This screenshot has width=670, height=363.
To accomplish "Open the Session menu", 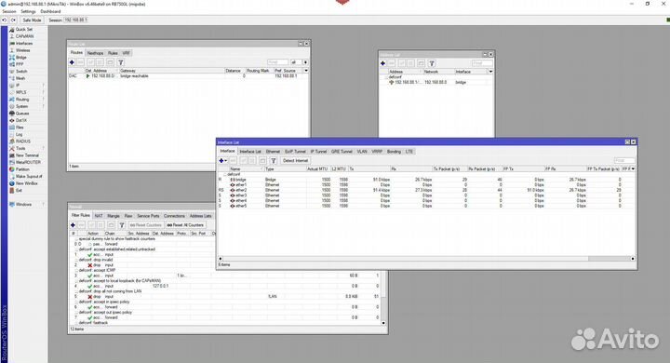I will (x=9, y=11).
